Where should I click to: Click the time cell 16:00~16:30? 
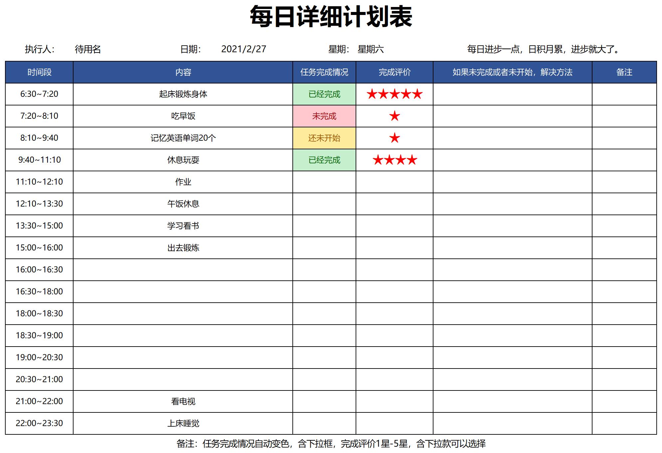(39, 270)
